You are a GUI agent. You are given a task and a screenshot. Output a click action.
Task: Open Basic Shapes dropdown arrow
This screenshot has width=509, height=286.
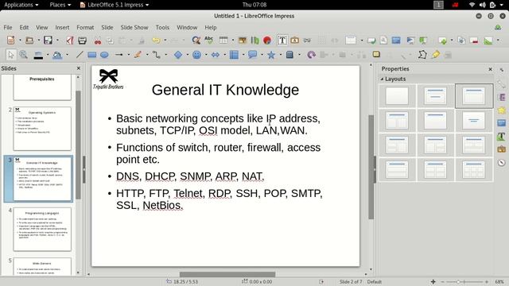tap(188, 55)
